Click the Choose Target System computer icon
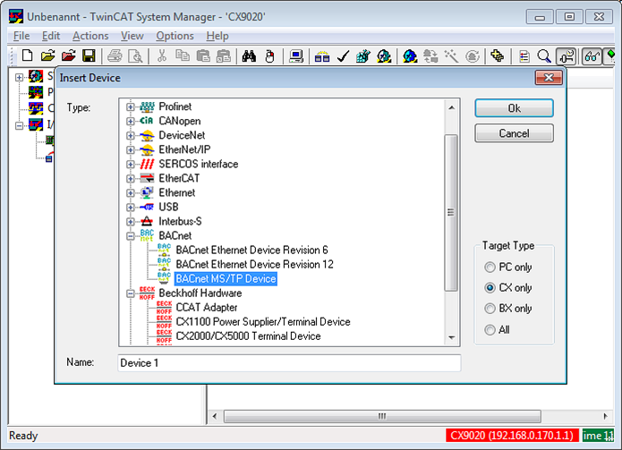The width and height of the screenshot is (622, 450). click(x=296, y=55)
